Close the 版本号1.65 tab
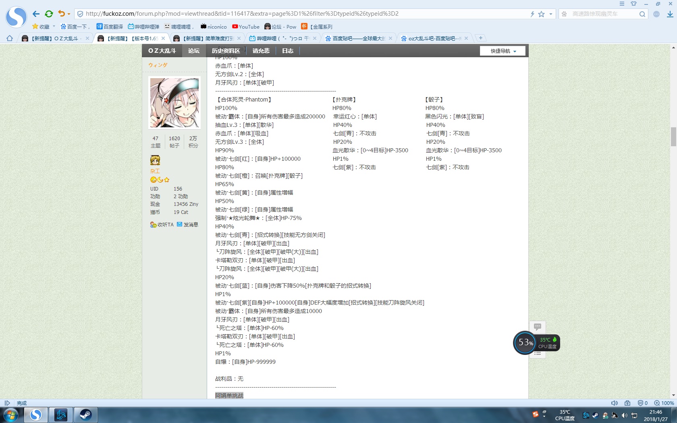This screenshot has height=423, width=677. [163, 38]
